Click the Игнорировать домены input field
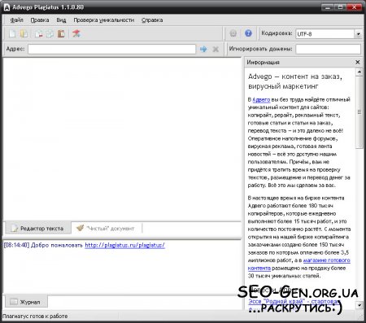The height and width of the screenshot is (323, 366). pos(328,49)
